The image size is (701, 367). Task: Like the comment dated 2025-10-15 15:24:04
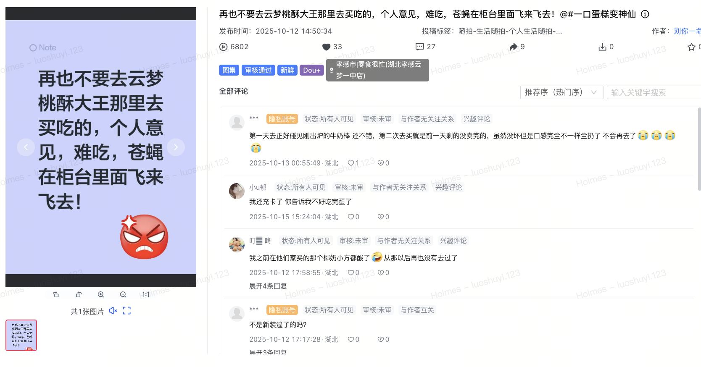[351, 217]
